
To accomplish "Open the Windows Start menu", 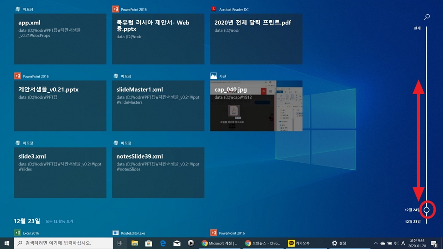I will click(x=7, y=243).
